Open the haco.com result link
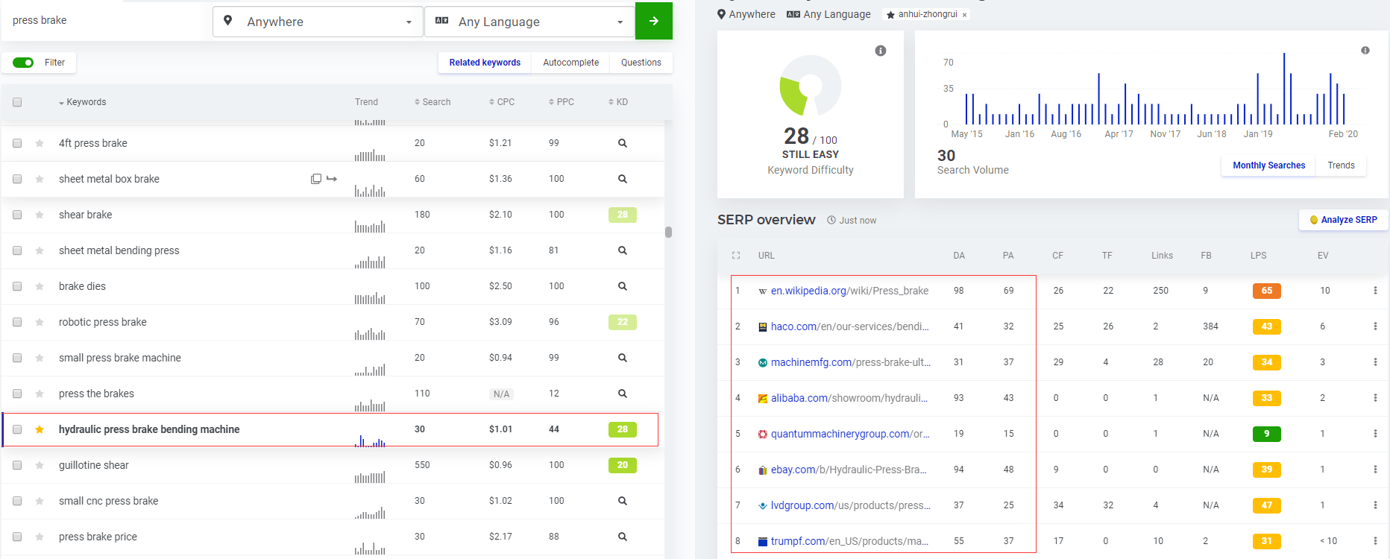The height and width of the screenshot is (559, 1390). (849, 326)
